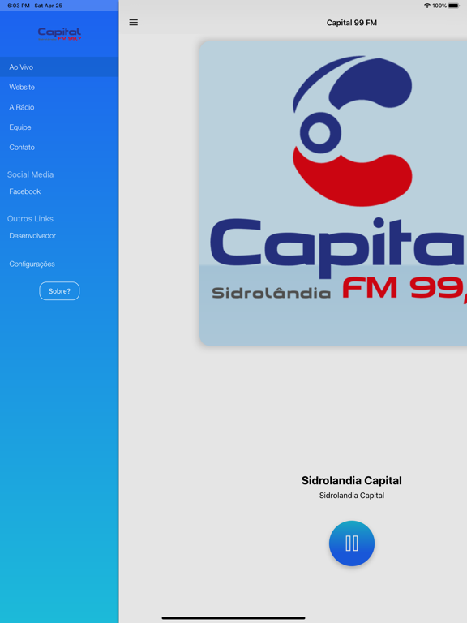
Task: Pause the live radio stream
Action: click(x=351, y=544)
